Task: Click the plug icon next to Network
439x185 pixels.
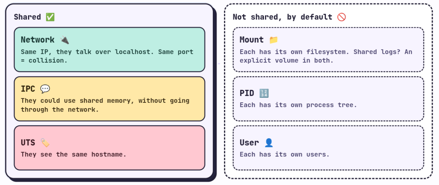Action: pyautogui.click(x=65, y=40)
